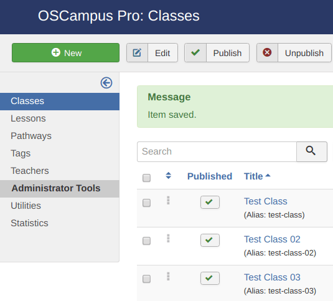This screenshot has width=333, height=301.
Task: Click the ascending sort arrow beside Title
Action: (268, 175)
